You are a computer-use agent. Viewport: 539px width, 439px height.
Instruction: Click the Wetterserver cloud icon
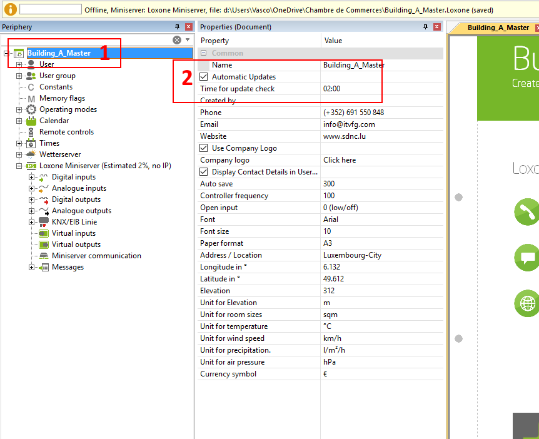(x=31, y=154)
